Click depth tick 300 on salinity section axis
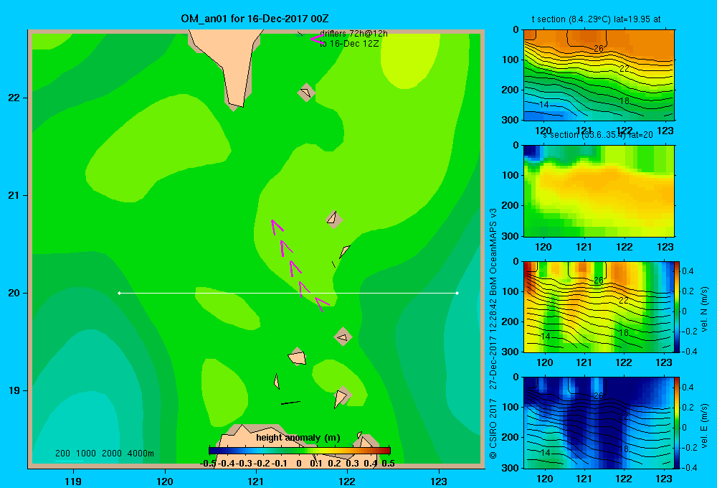The height and width of the screenshot is (488, 717). coord(511,236)
